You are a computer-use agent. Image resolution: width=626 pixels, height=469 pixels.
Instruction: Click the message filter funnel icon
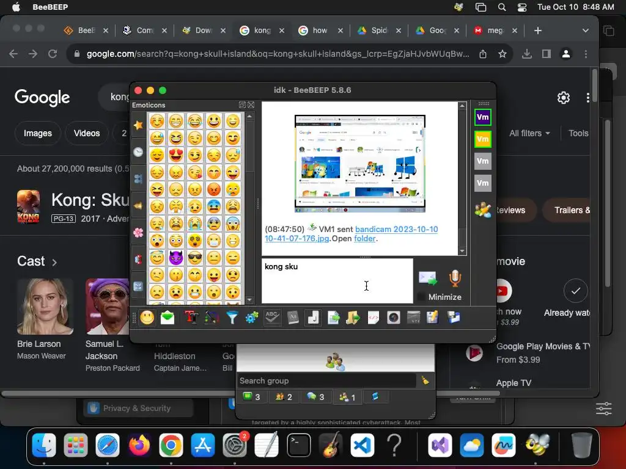232,318
